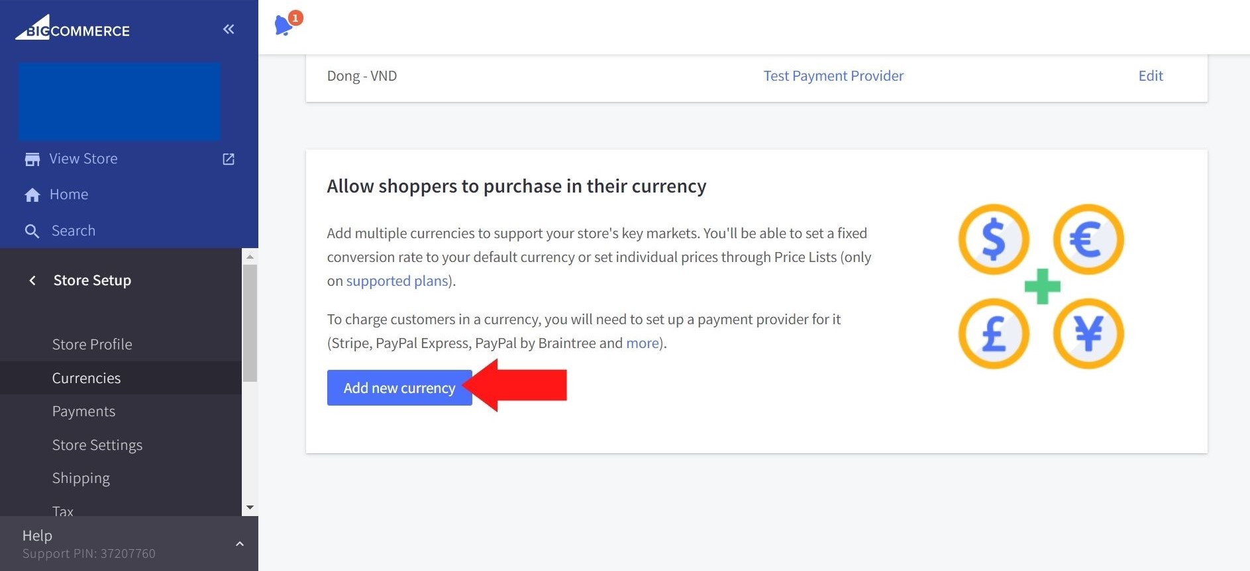Click the Home house icon
This screenshot has height=571, width=1250.
pyautogui.click(x=32, y=195)
